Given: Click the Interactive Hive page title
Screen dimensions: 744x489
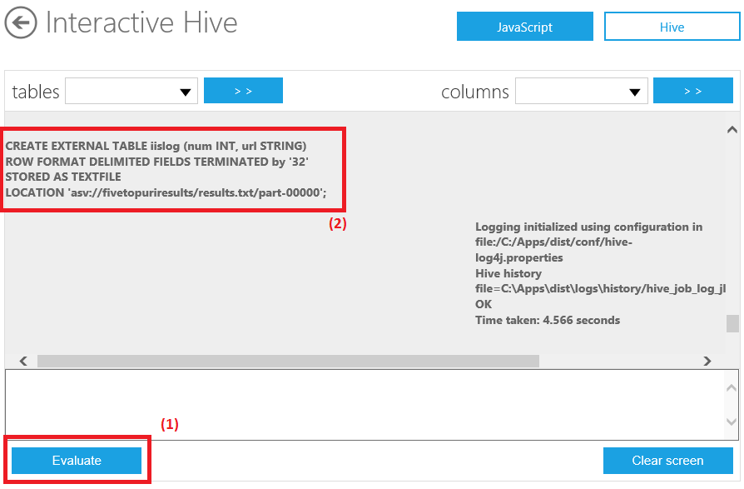Looking at the screenshot, I should click(141, 23).
